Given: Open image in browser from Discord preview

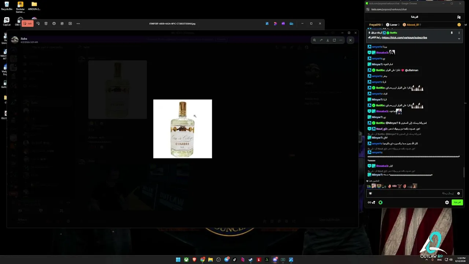Looking at the screenshot, I should pos(334,40).
